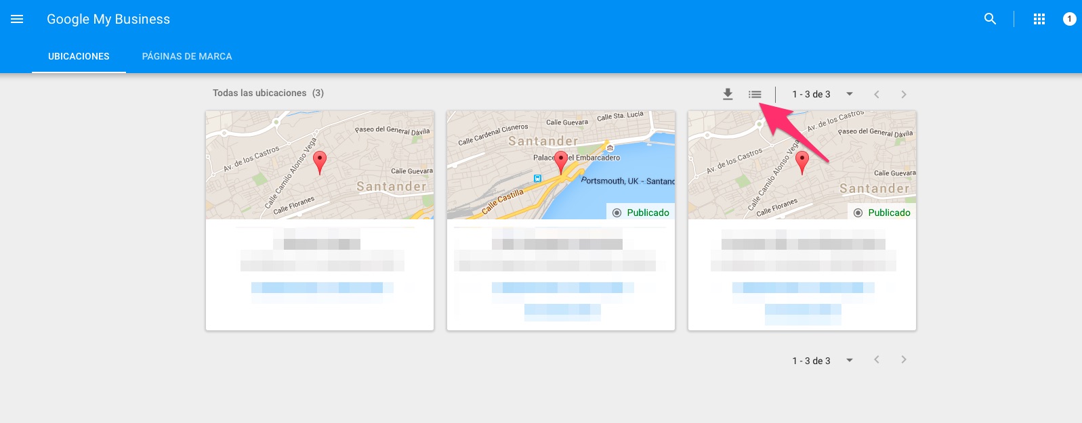The height and width of the screenshot is (423, 1082).
Task: Open the first location card map without status
Action: pos(320,165)
